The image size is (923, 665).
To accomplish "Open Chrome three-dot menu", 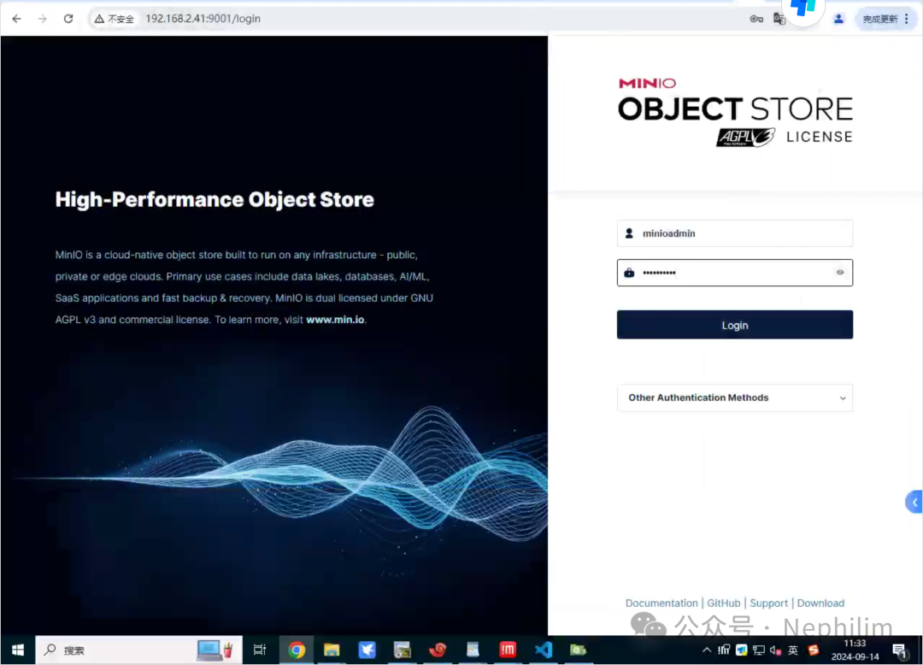I will pyautogui.click(x=907, y=19).
